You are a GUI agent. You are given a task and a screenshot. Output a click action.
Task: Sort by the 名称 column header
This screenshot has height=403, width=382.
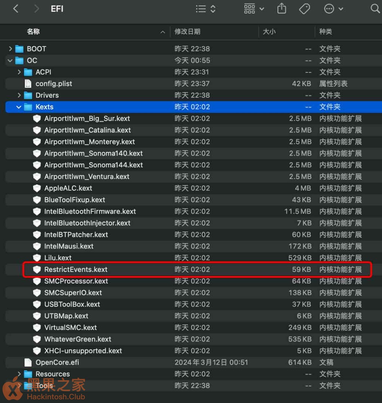tap(33, 32)
